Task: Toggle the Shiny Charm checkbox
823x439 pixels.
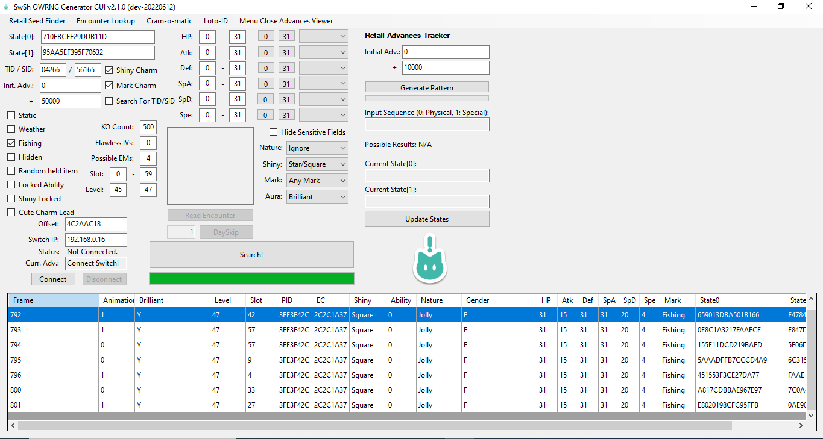Action: 109,70
